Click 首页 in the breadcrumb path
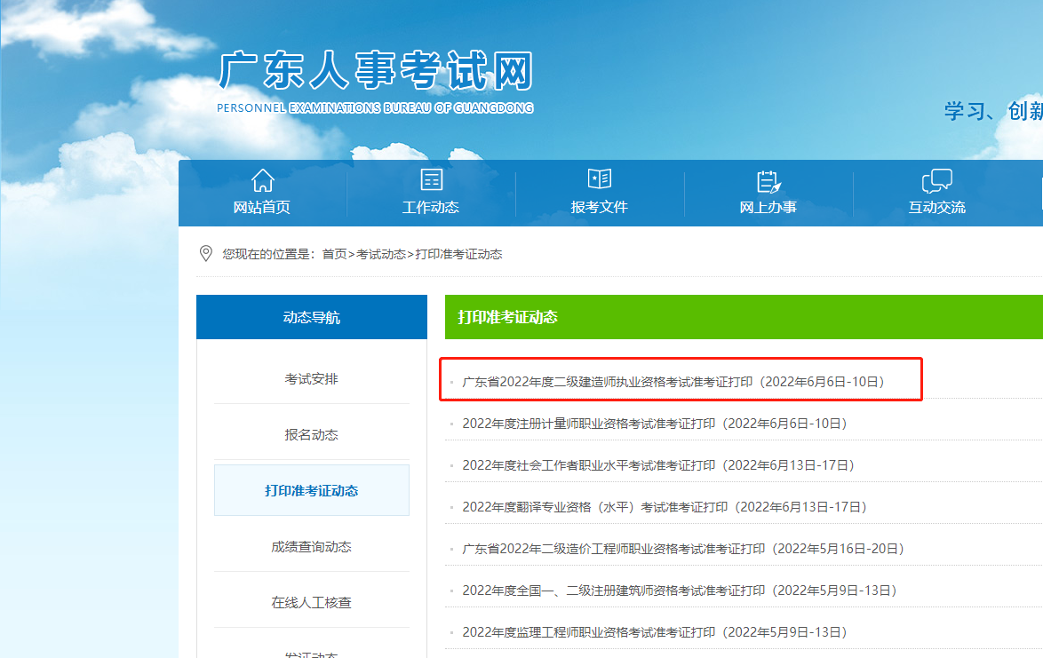Viewport: 1043px width, 658px height. (334, 254)
